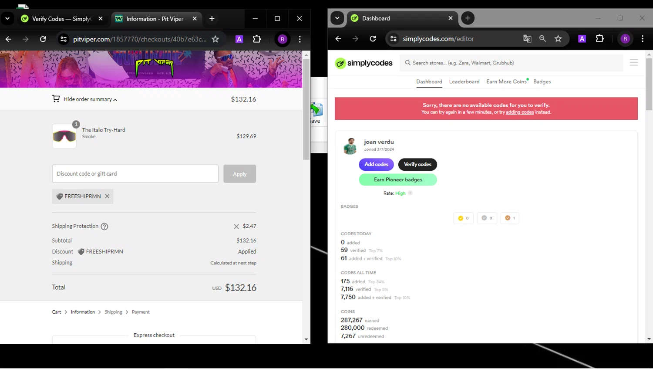Show the Rate help tooltip icon
The width and height of the screenshot is (653, 369).
tap(410, 193)
